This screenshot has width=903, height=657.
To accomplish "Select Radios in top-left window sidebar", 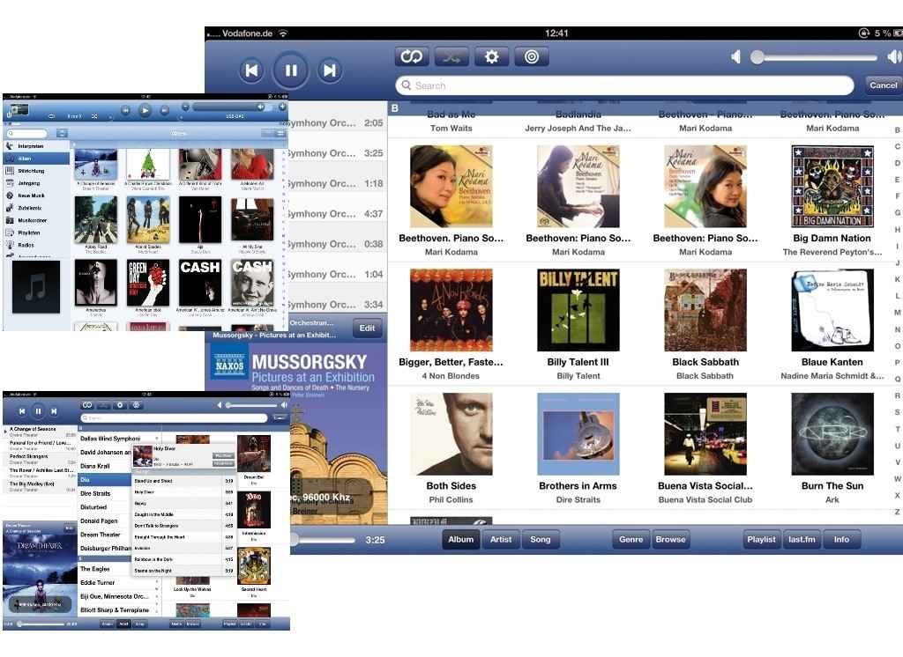I will (x=37, y=245).
